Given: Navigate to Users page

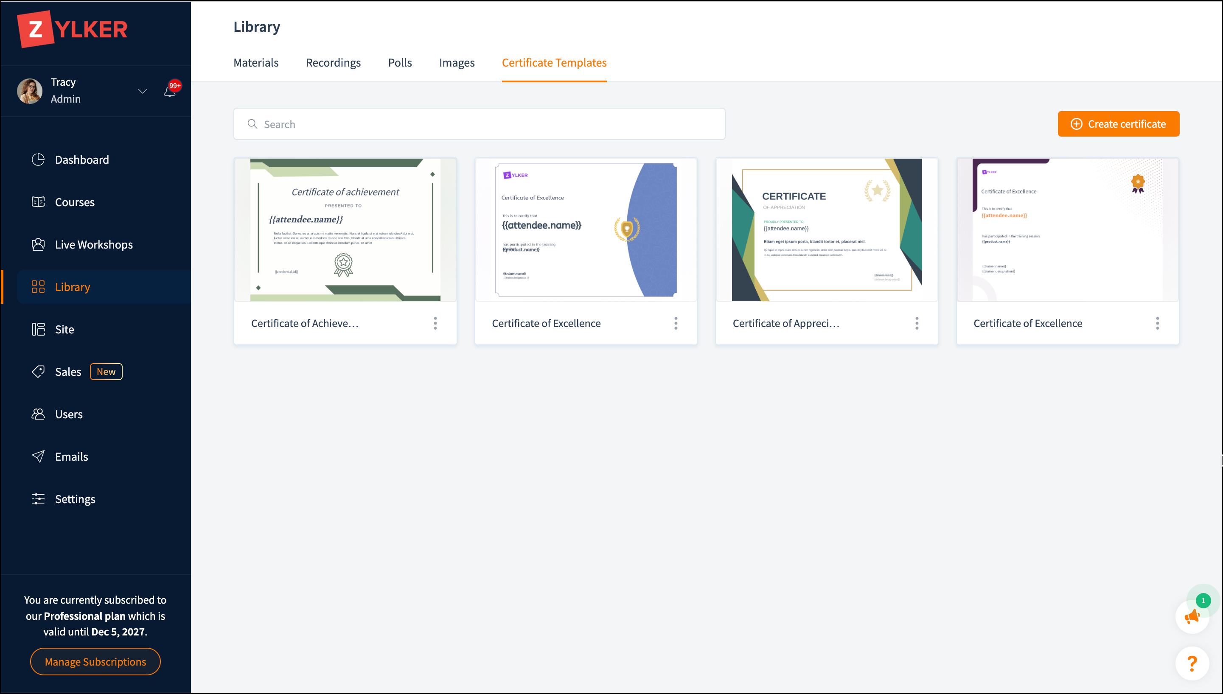Looking at the screenshot, I should tap(69, 414).
